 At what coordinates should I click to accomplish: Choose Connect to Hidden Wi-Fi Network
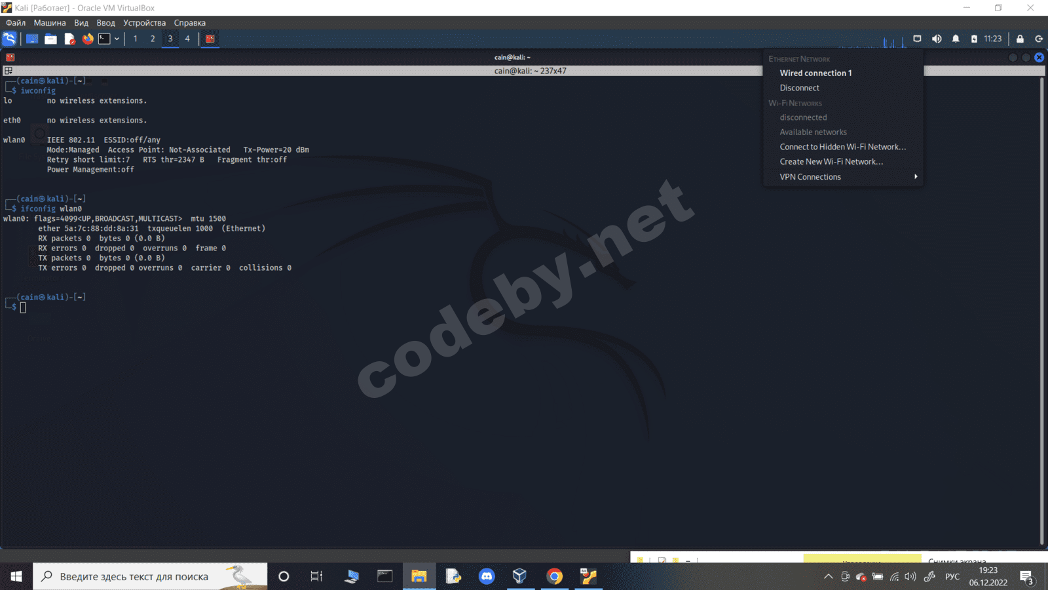(843, 147)
